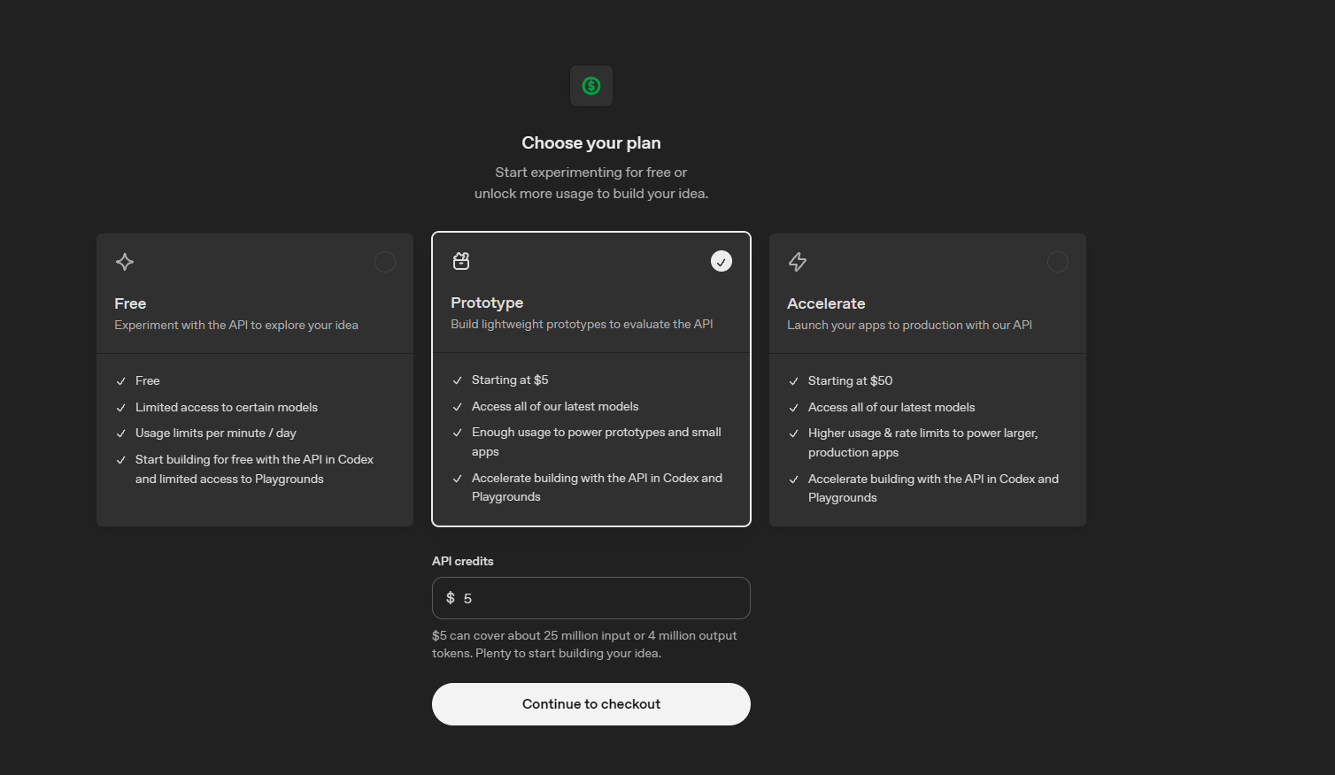Select the Free plan radio button
This screenshot has height=775, width=1335.
click(385, 262)
